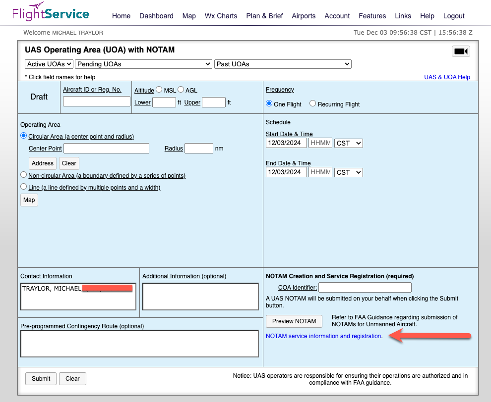
Task: Open the Dashboard menu item
Action: pos(156,16)
